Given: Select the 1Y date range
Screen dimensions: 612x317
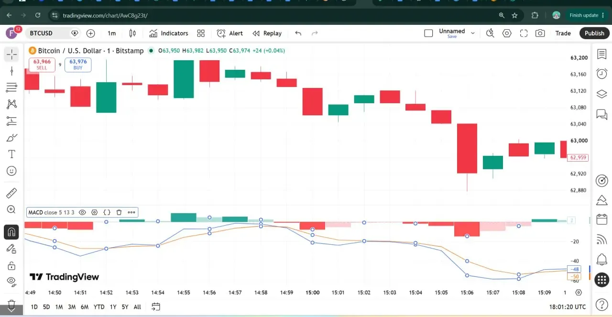Looking at the screenshot, I should pos(113,307).
